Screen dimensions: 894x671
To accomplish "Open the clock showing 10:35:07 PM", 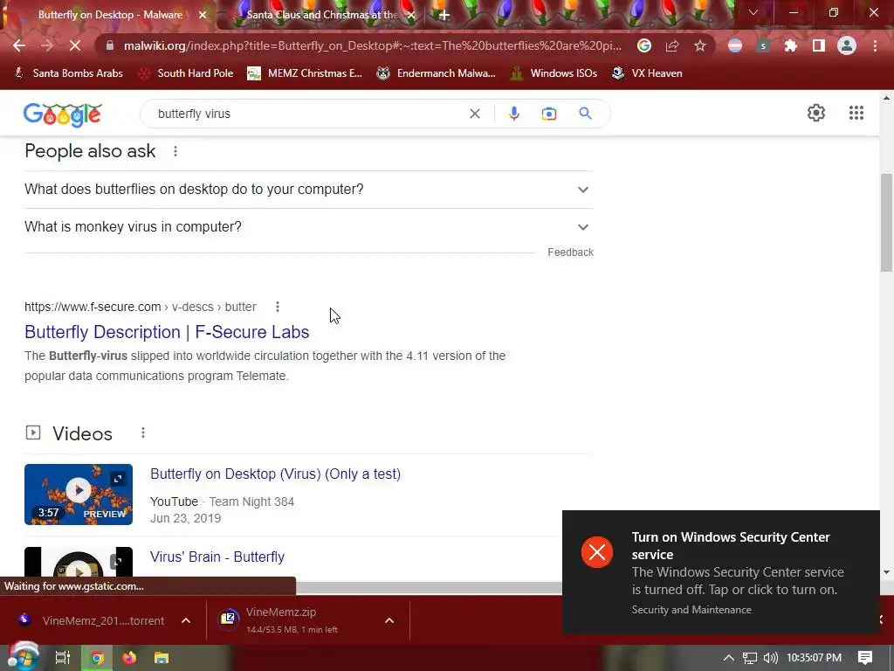I will (x=815, y=658).
